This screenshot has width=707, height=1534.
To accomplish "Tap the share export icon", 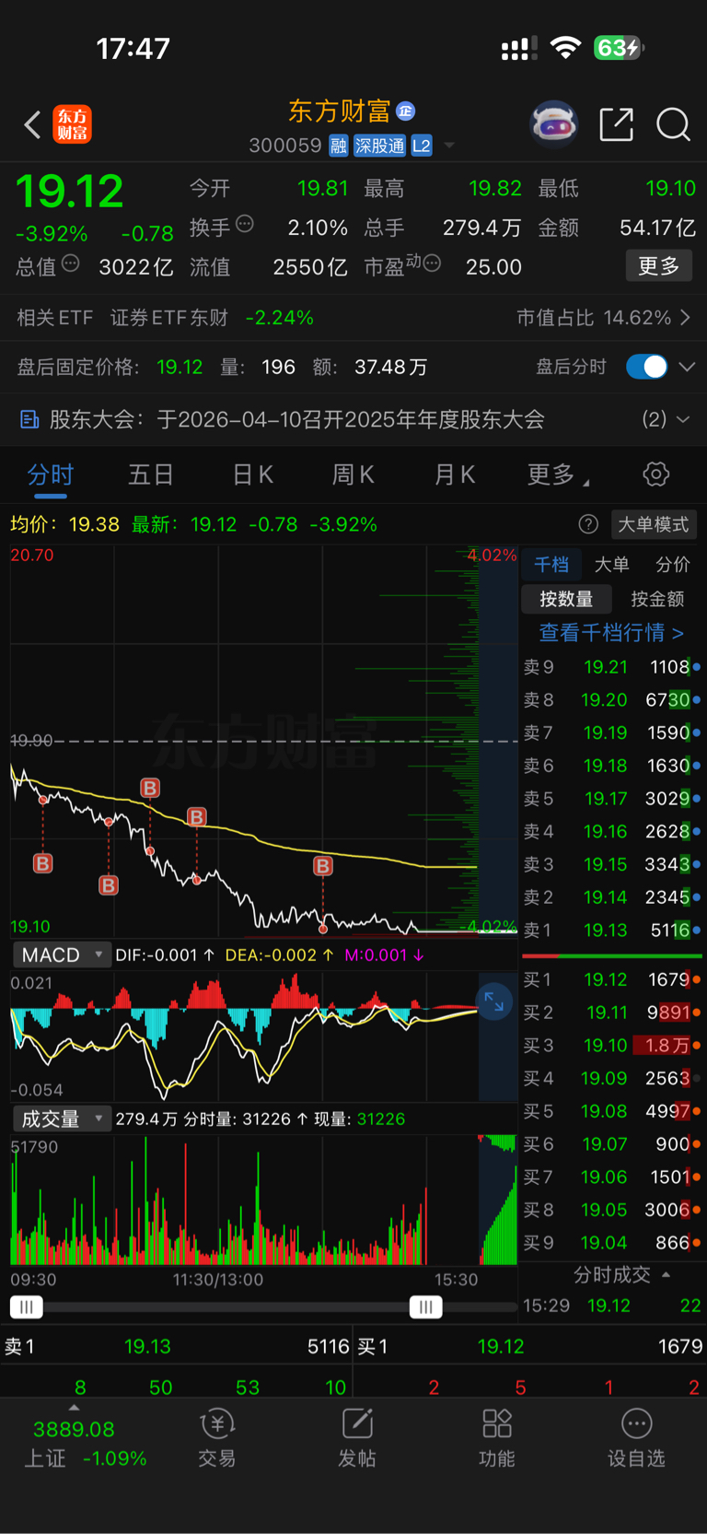I will click(616, 123).
